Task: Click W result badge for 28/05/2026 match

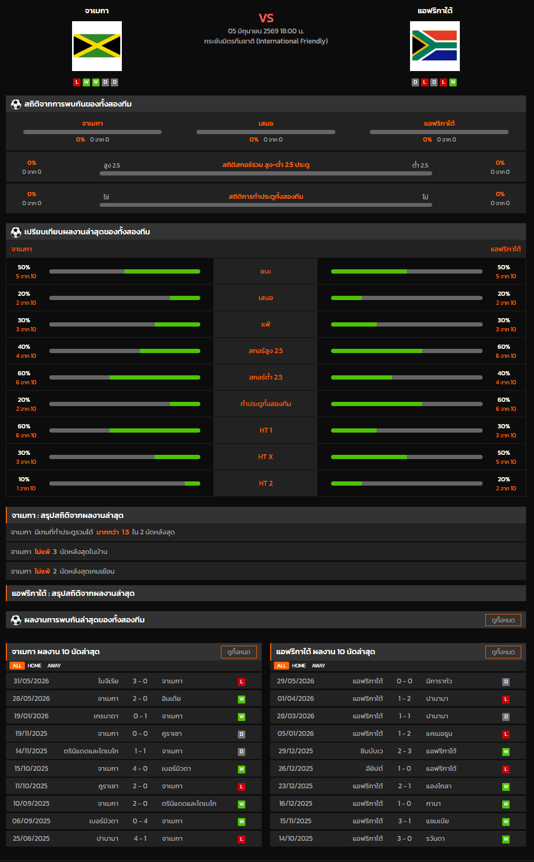Action: [x=242, y=699]
